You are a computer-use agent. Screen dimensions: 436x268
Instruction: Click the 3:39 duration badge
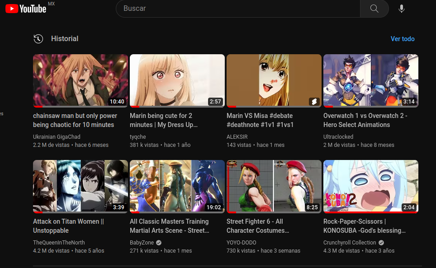pyautogui.click(x=119, y=207)
